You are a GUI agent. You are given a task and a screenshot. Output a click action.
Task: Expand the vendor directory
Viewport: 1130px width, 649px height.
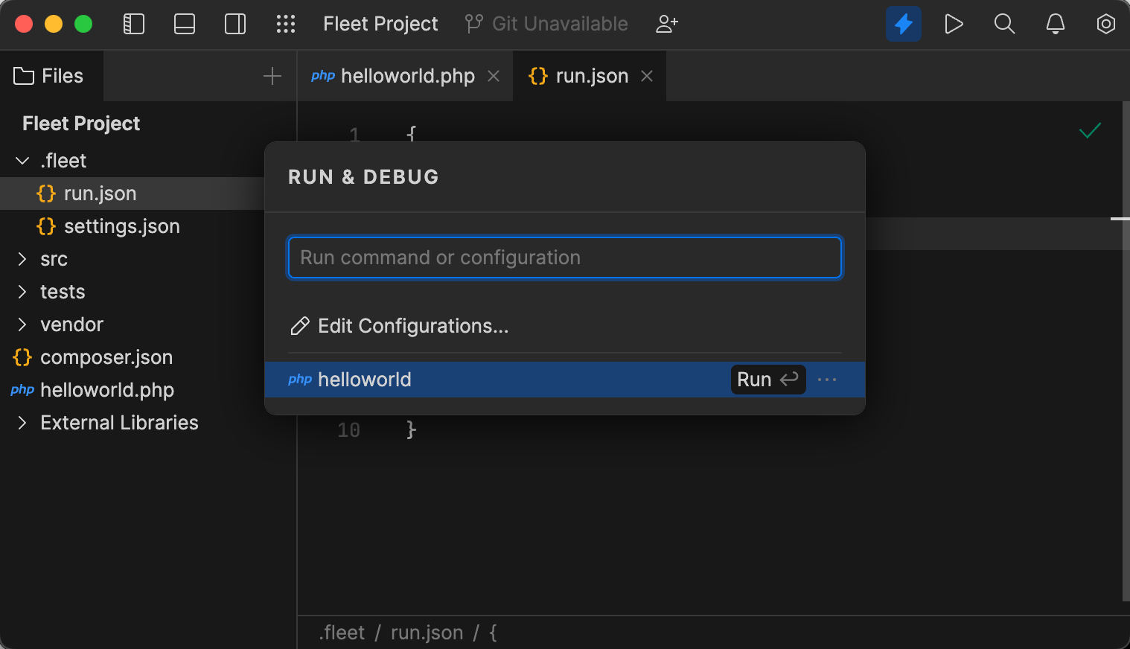point(21,324)
